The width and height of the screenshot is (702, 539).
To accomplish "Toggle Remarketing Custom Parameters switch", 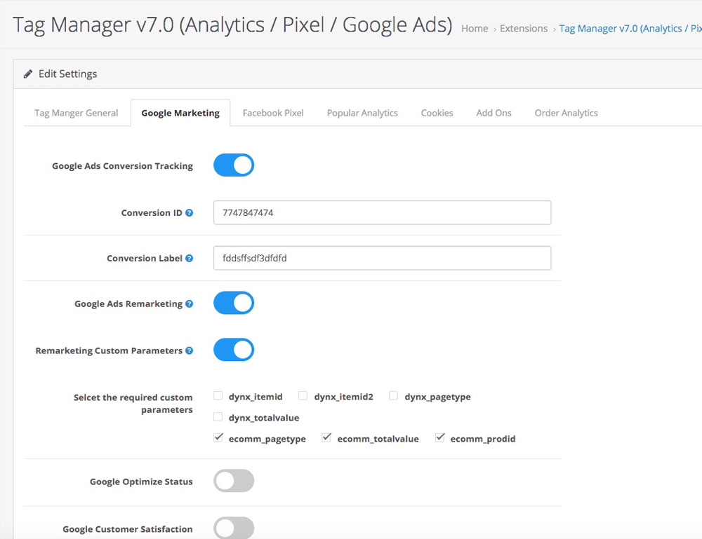I will point(234,350).
